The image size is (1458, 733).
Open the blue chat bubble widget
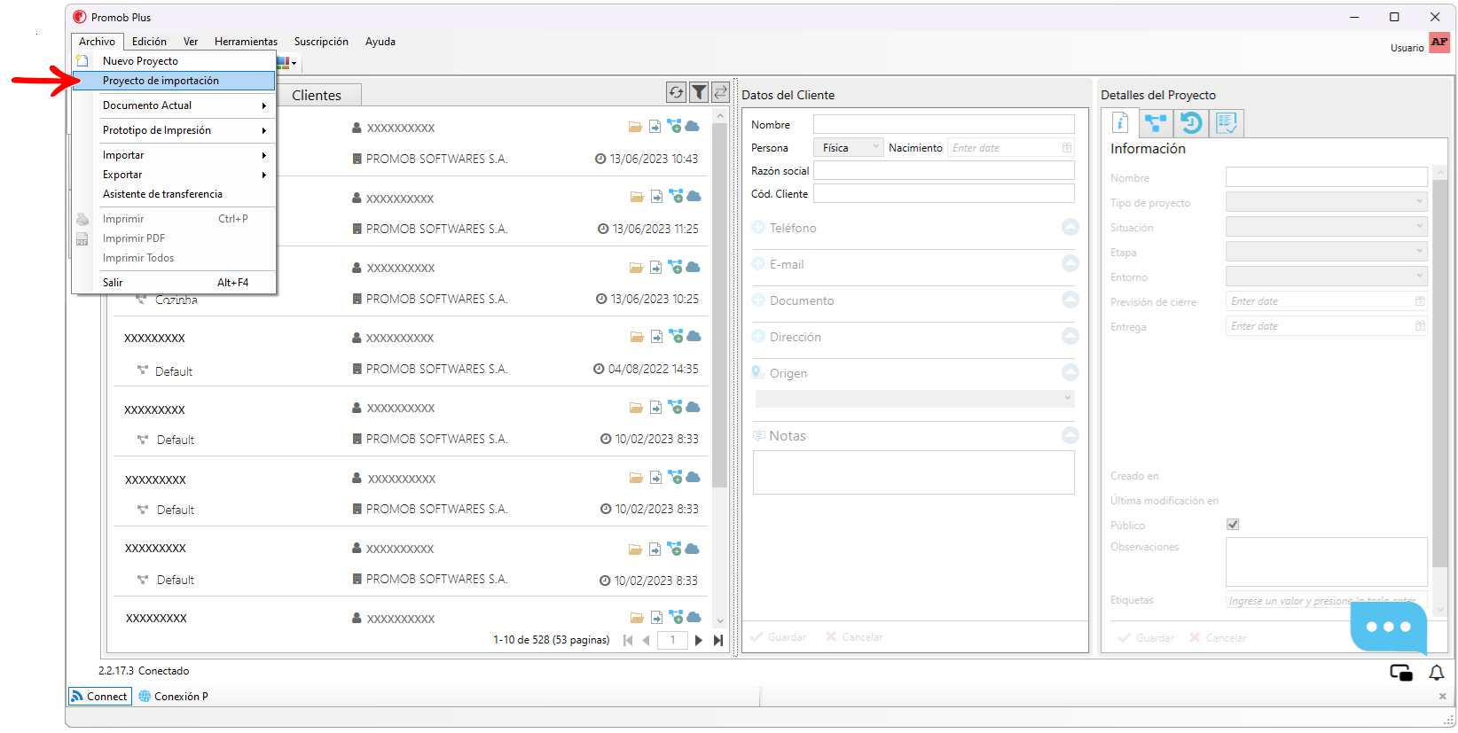tap(1388, 627)
